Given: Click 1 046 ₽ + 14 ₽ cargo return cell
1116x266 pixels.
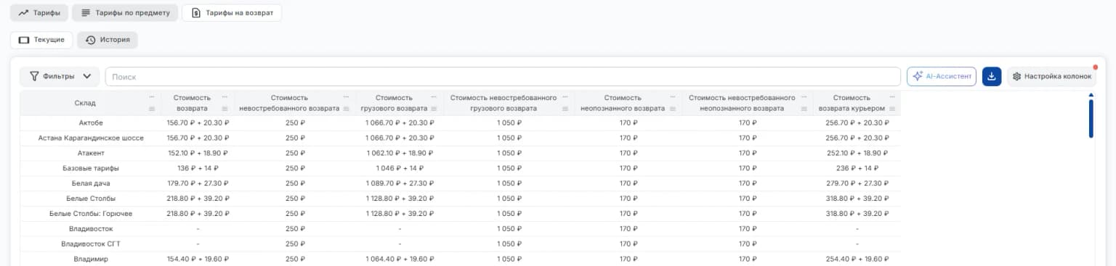Looking at the screenshot, I should coord(400,168).
